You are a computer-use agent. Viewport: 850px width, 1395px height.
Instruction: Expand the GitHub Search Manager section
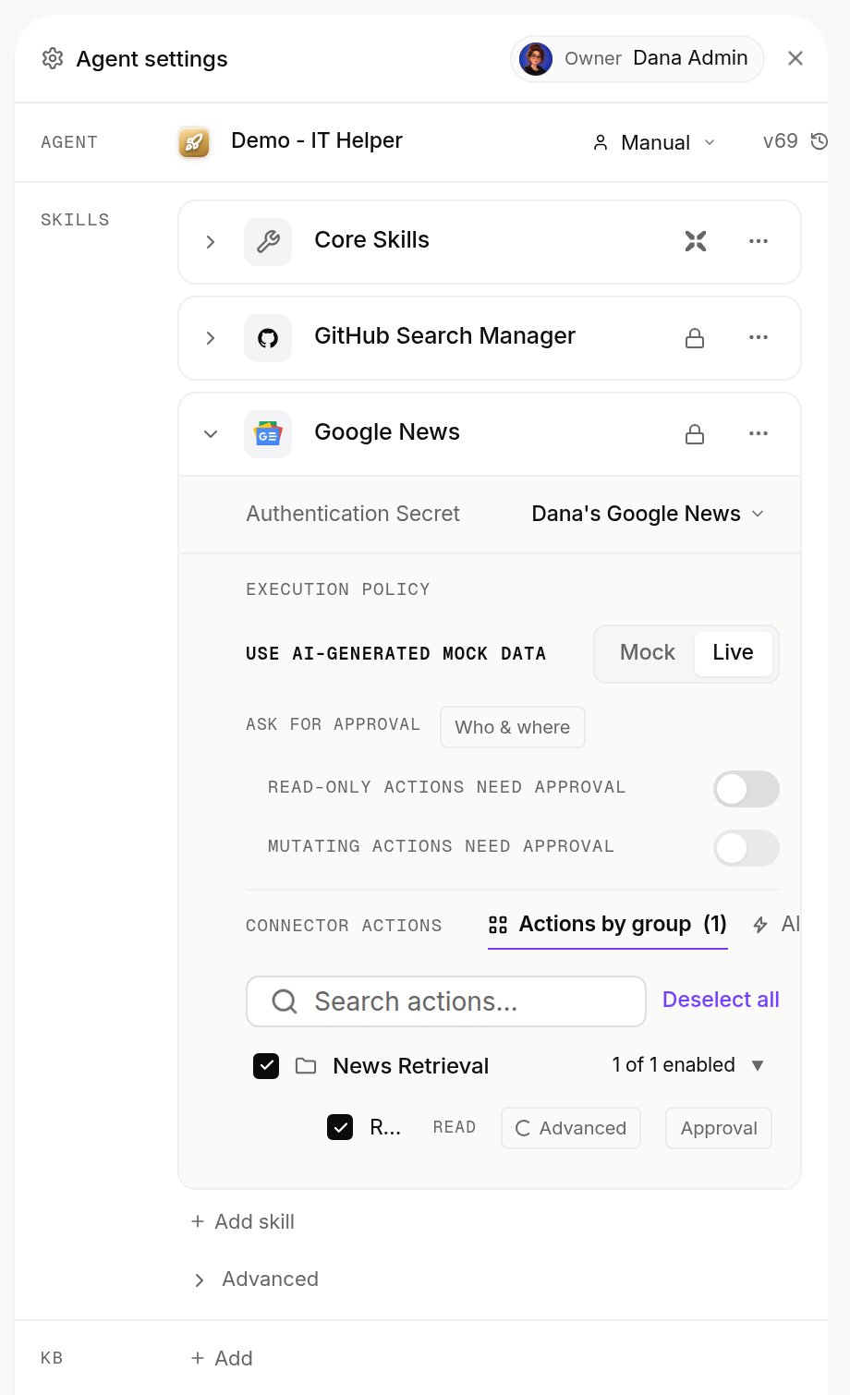tap(211, 338)
